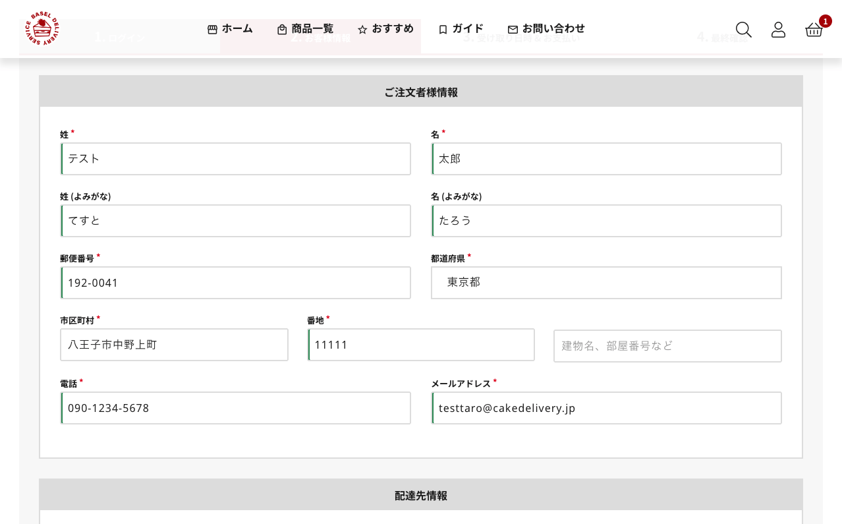
Task: Open the ガイド guide link
Action: [461, 29]
